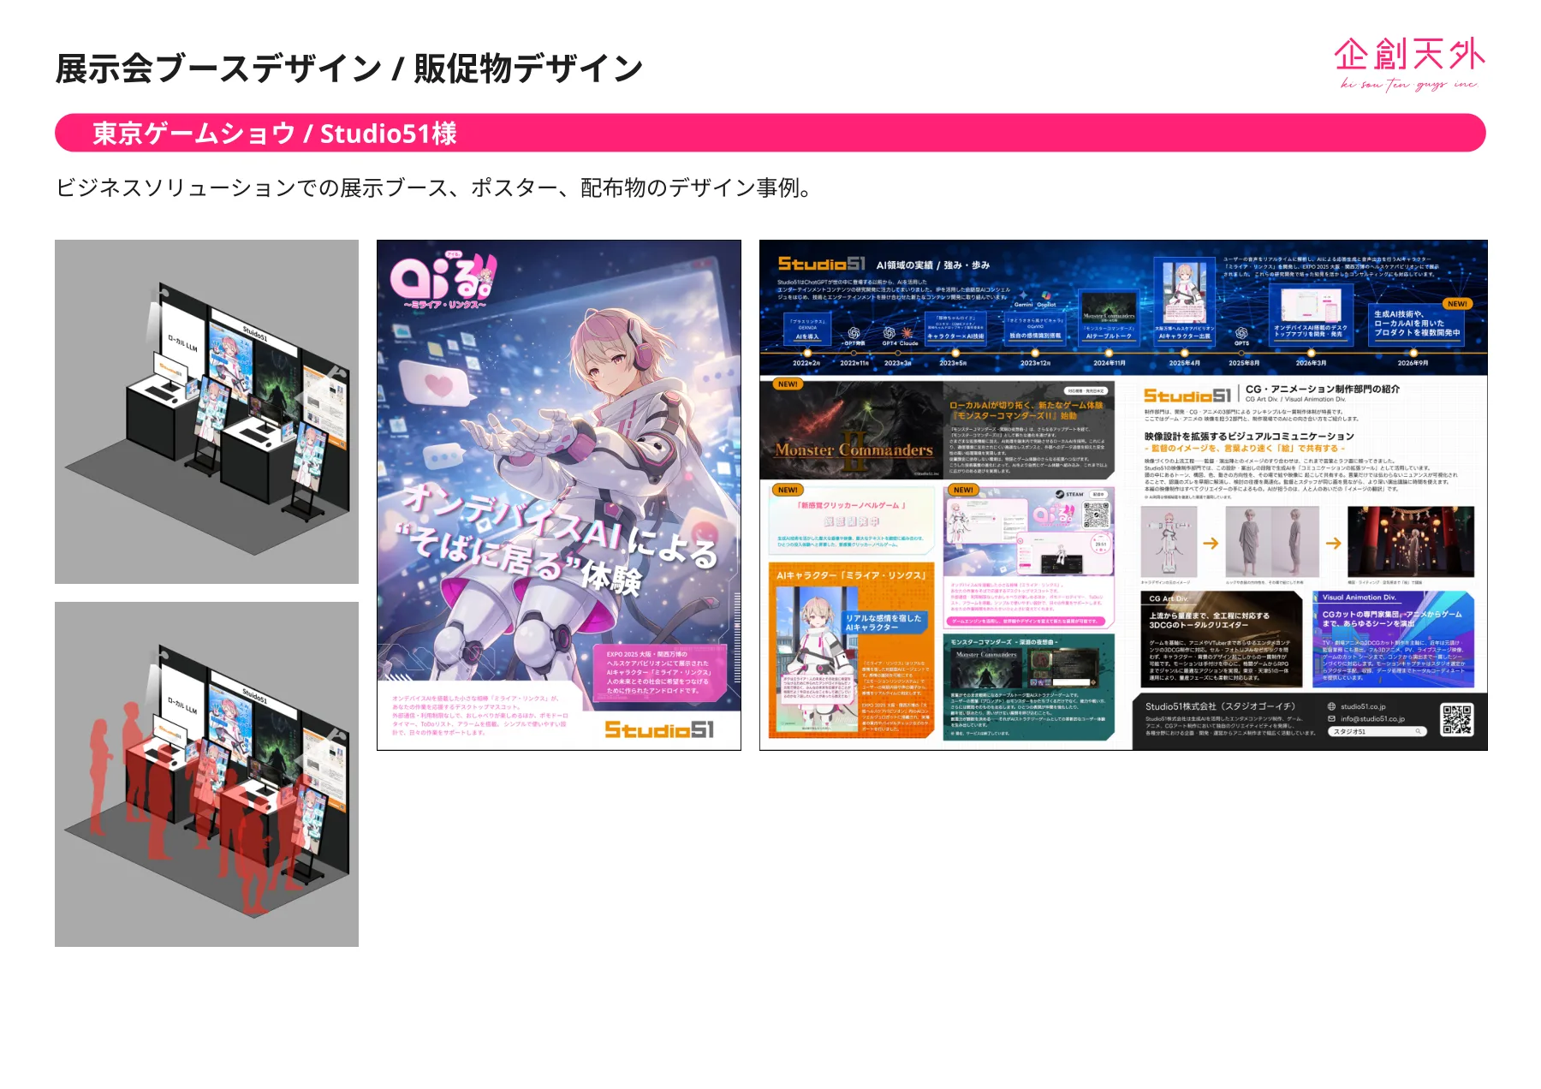Click the Claude starburst icon on the timeline
Viewport: 1541px width, 1089px height.
click(x=907, y=332)
